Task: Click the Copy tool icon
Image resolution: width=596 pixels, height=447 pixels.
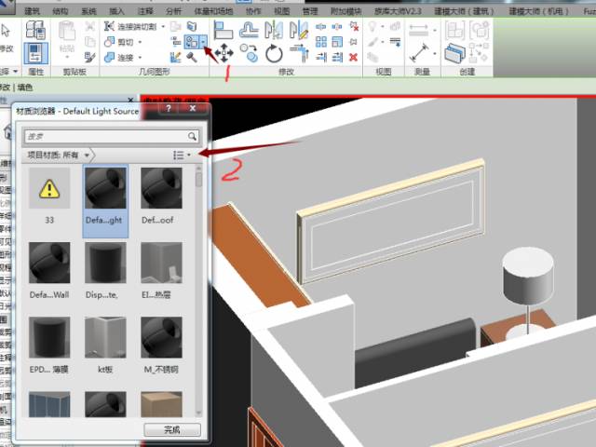Action: (x=249, y=53)
